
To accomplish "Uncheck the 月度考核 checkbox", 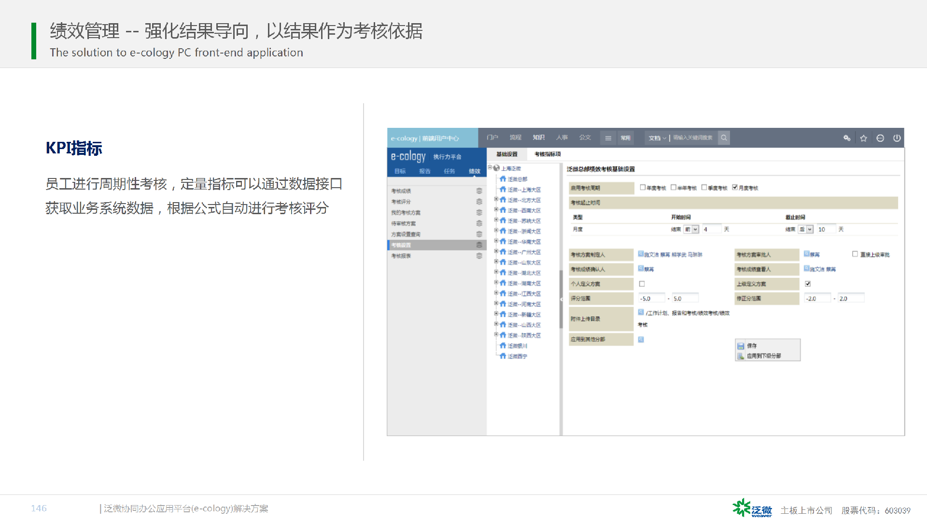I will (735, 187).
